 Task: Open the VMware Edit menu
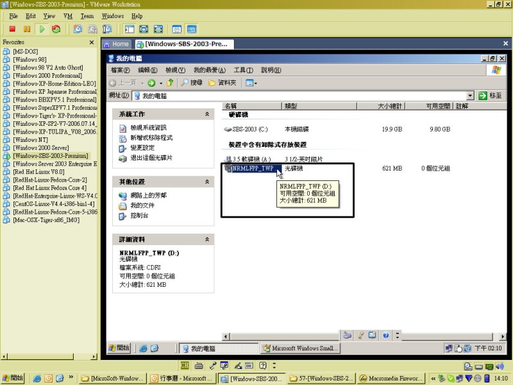(31, 15)
